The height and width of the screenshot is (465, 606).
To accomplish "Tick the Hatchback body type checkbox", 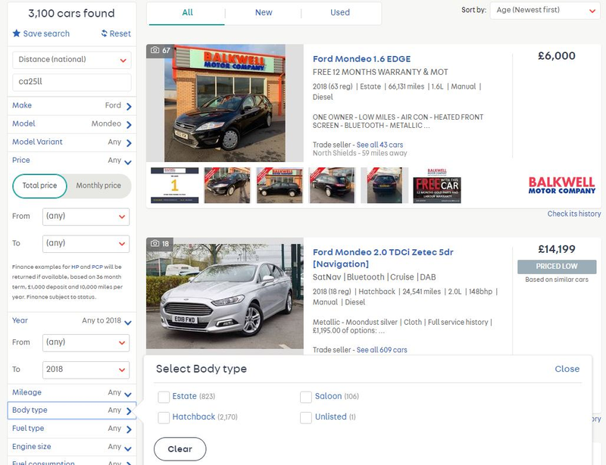I will point(164,417).
